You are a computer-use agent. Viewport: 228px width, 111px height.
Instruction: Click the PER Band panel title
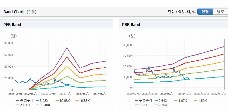12,25
